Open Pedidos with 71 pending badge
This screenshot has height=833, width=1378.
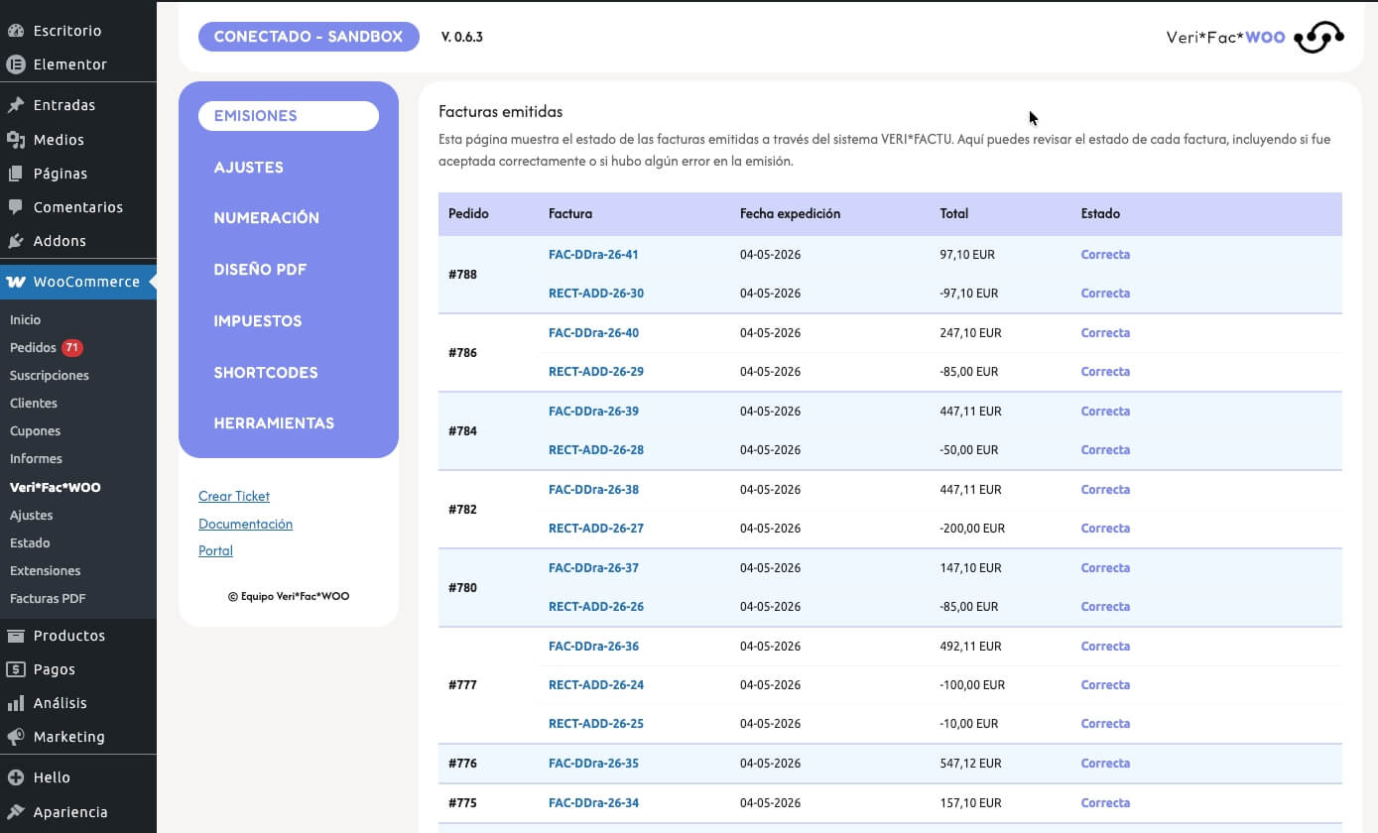tap(47, 348)
